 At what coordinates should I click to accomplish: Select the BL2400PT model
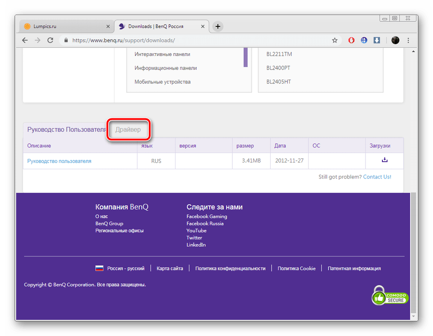[278, 68]
